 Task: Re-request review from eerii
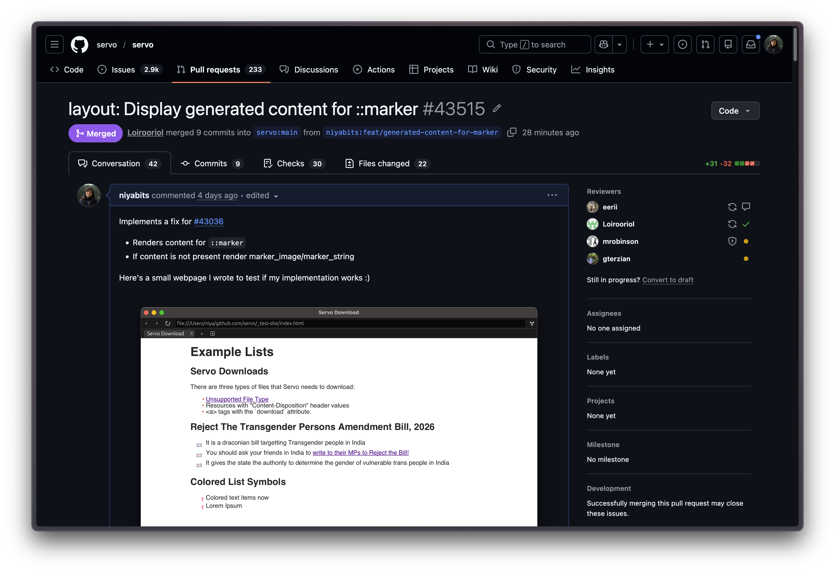732,207
